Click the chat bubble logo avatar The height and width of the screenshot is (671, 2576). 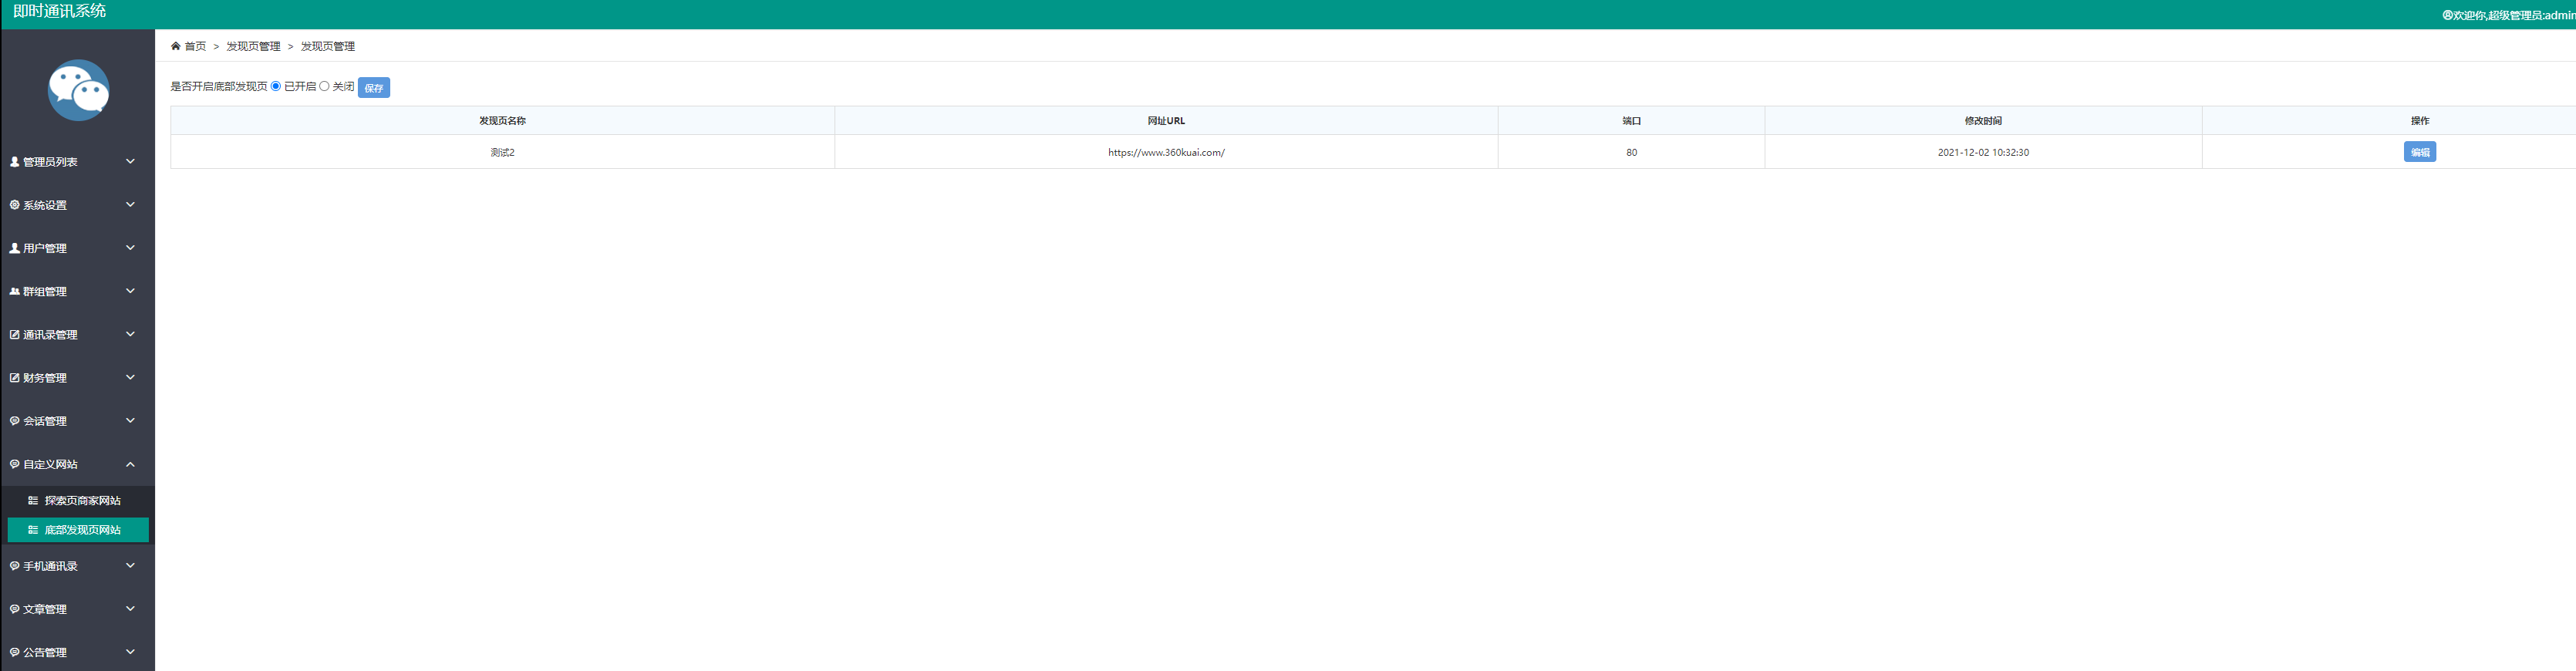tap(78, 90)
